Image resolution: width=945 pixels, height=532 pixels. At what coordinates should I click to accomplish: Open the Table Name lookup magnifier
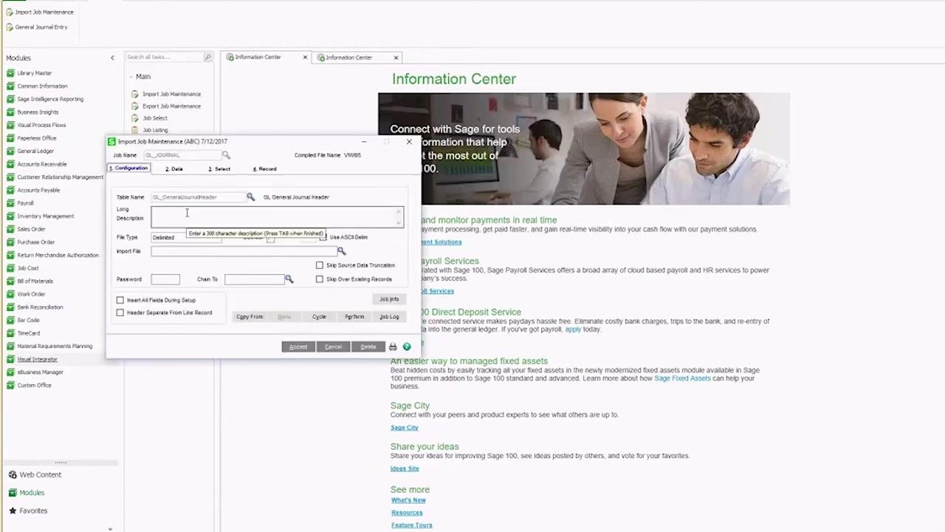coord(250,197)
